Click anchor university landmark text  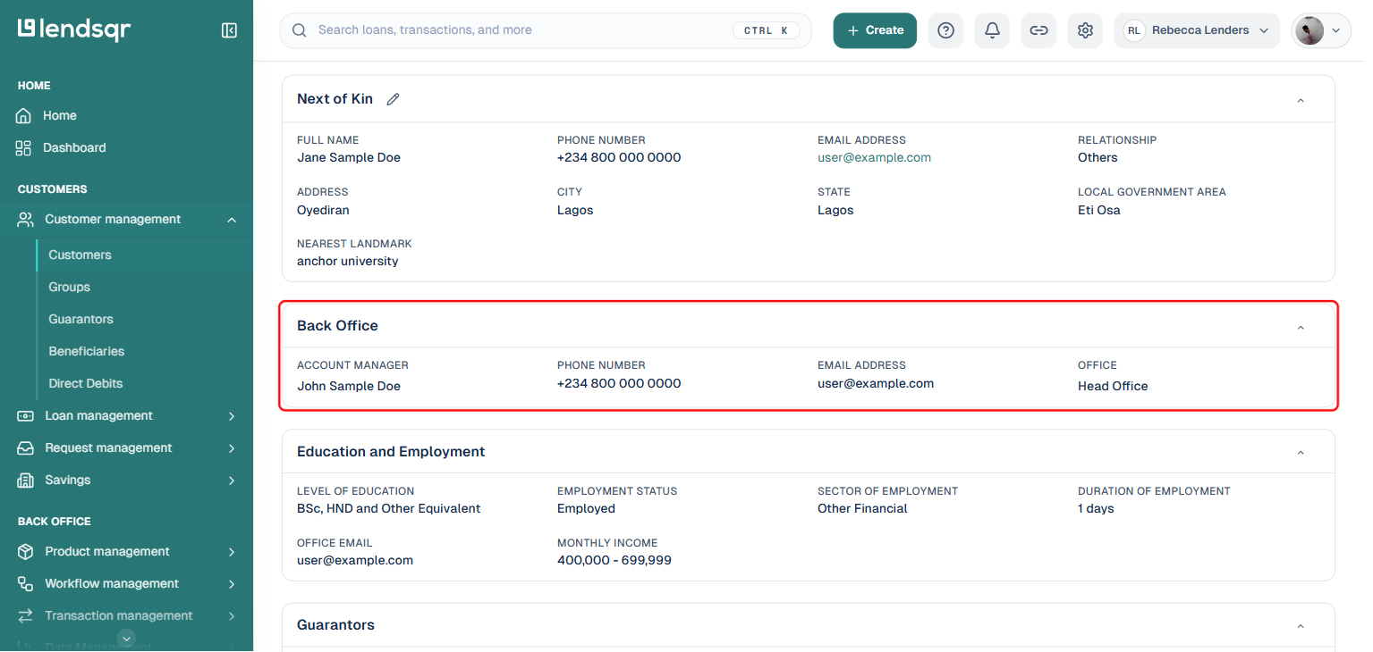348,262
